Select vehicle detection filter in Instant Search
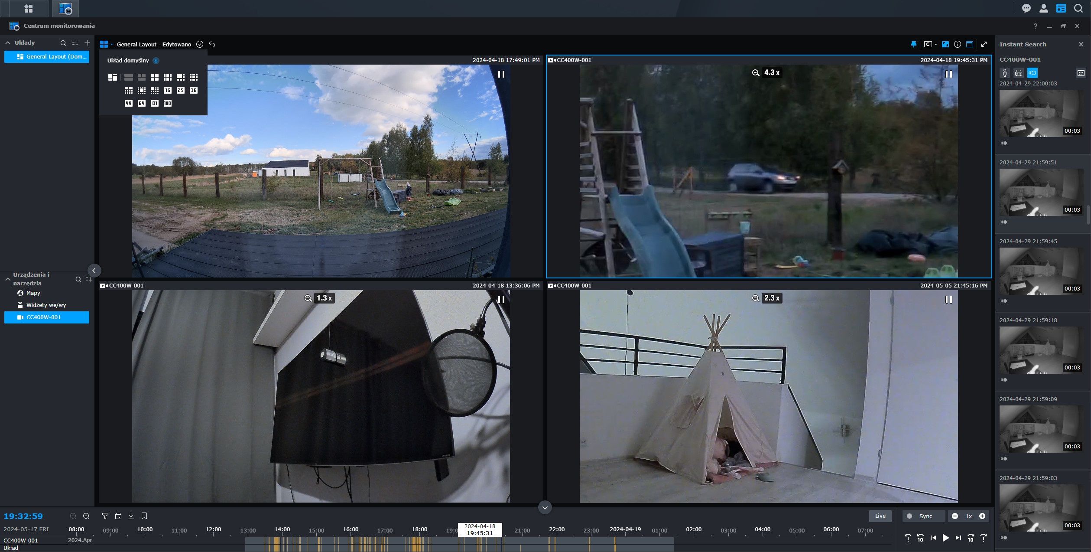 (x=1019, y=73)
